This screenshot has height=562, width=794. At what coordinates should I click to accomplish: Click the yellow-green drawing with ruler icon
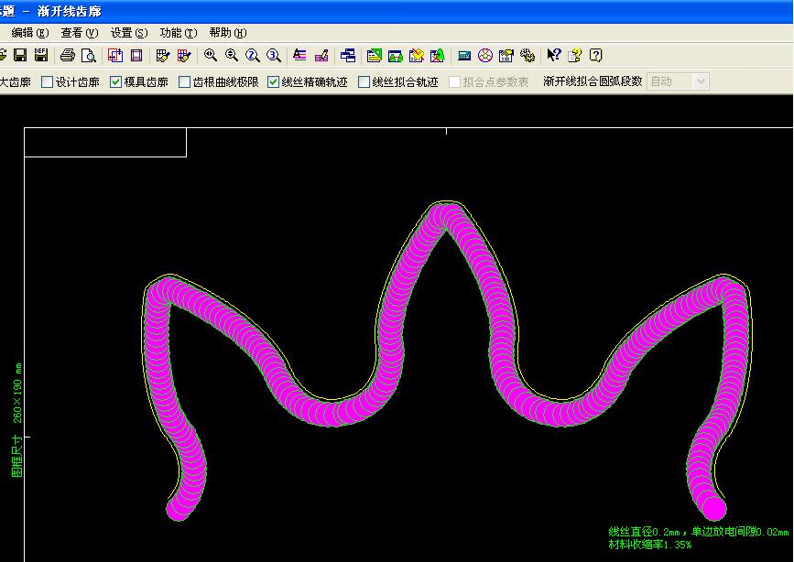[x=375, y=55]
